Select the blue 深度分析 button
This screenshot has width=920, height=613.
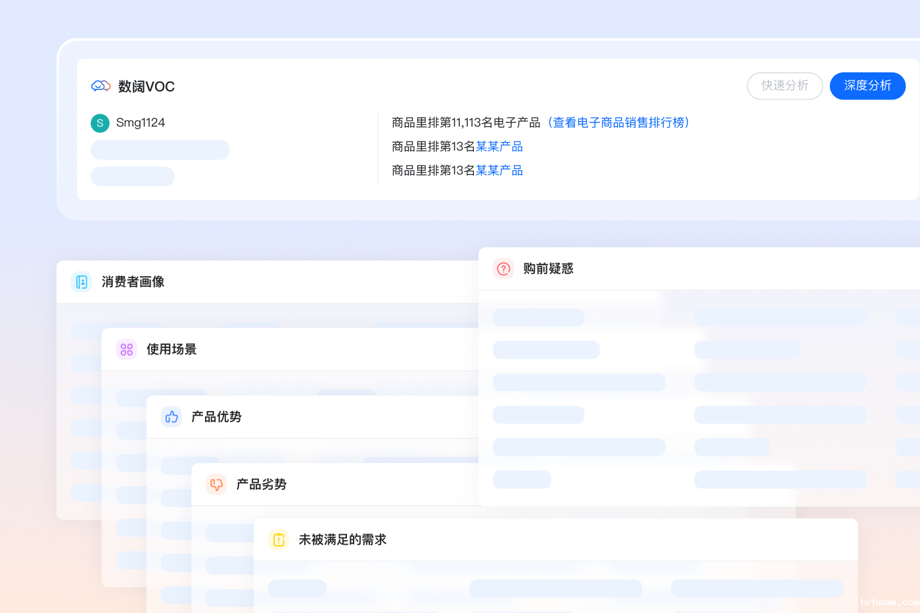pyautogui.click(x=867, y=86)
